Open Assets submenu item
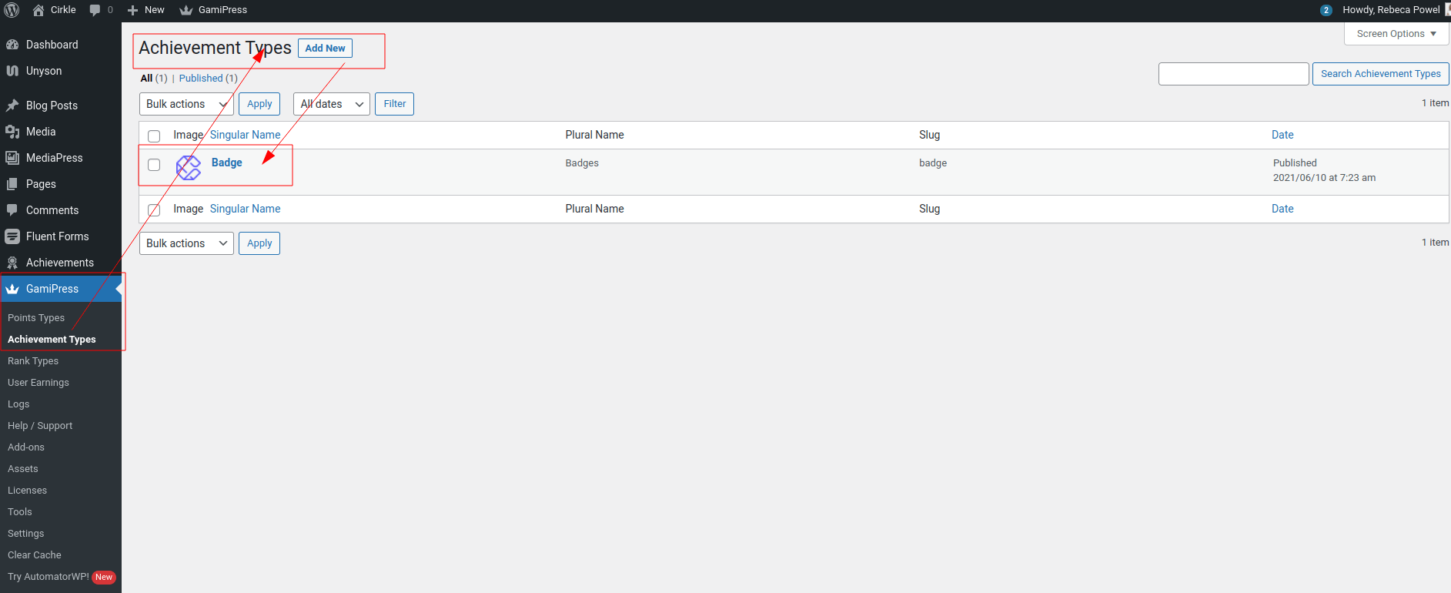 point(23,469)
